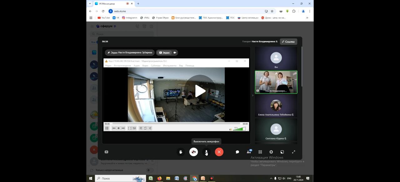The width and height of the screenshot is (400, 182).
Task: Mute the microphone in the call
Action: pyautogui.click(x=206, y=152)
